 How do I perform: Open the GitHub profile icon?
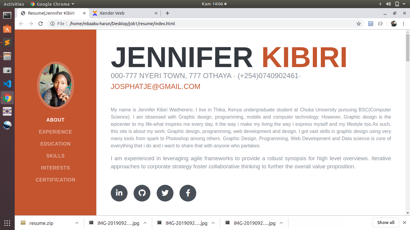click(x=142, y=193)
